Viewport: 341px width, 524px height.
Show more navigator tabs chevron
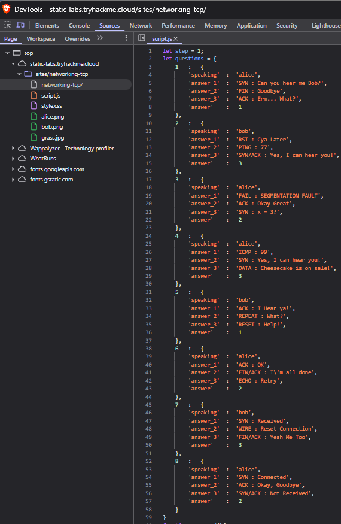click(x=100, y=38)
